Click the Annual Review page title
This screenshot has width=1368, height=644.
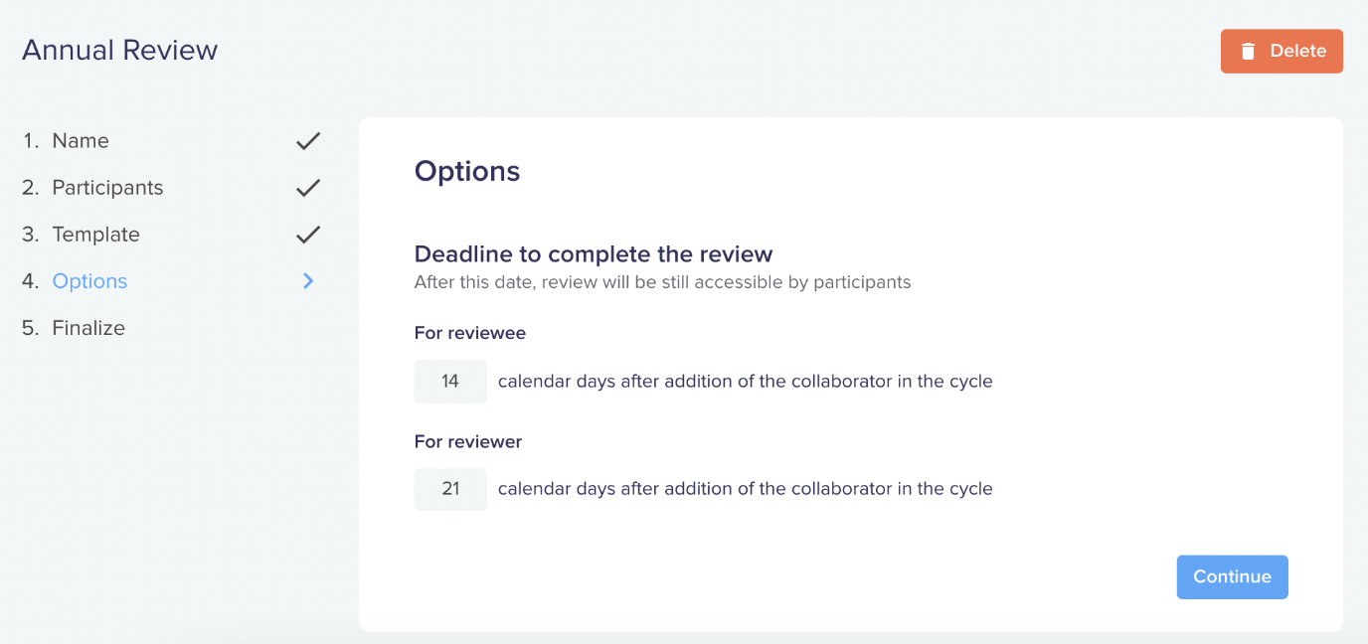click(120, 51)
